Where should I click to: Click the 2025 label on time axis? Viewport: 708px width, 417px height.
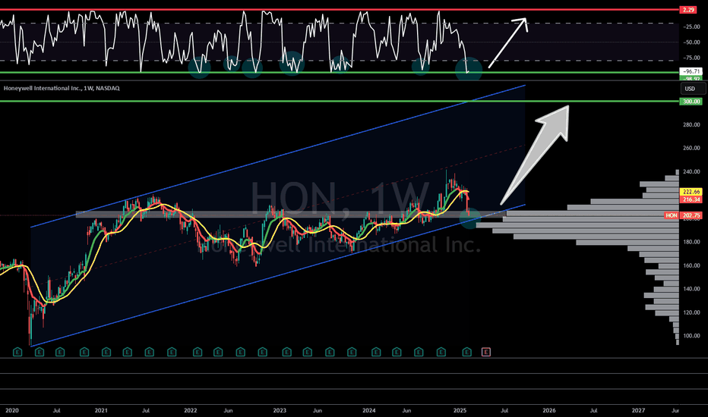point(460,411)
